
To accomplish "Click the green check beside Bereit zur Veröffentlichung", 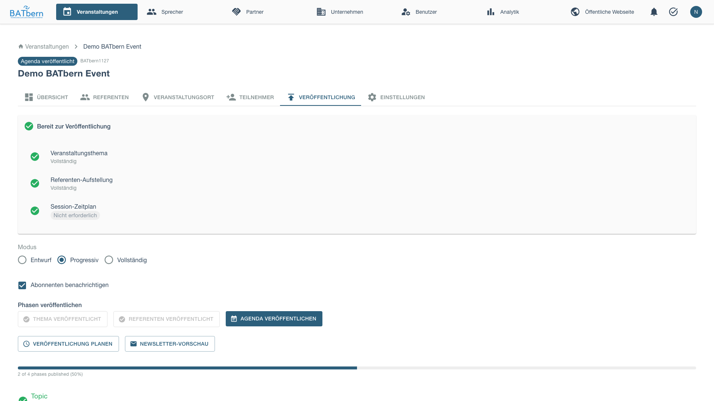I will click(29, 126).
